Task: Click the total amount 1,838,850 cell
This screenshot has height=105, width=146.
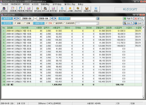Action: (56, 85)
